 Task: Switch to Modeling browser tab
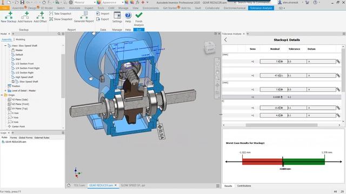coord(21,39)
